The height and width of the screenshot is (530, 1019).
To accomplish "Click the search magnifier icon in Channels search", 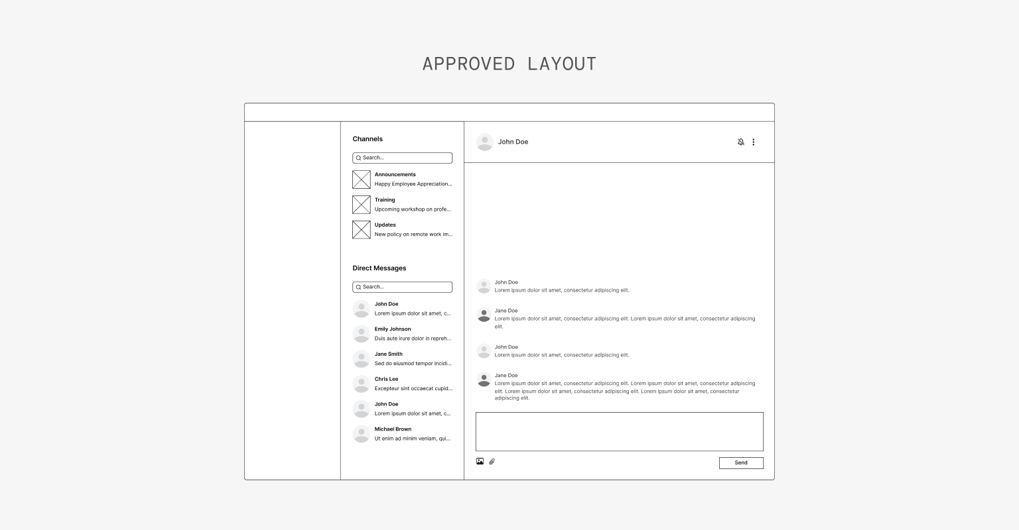I will click(358, 158).
